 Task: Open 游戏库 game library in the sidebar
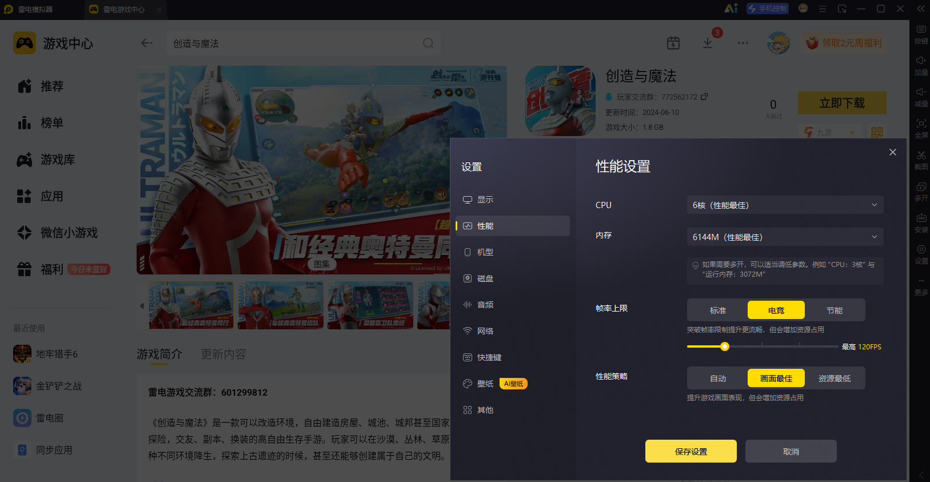coord(46,160)
